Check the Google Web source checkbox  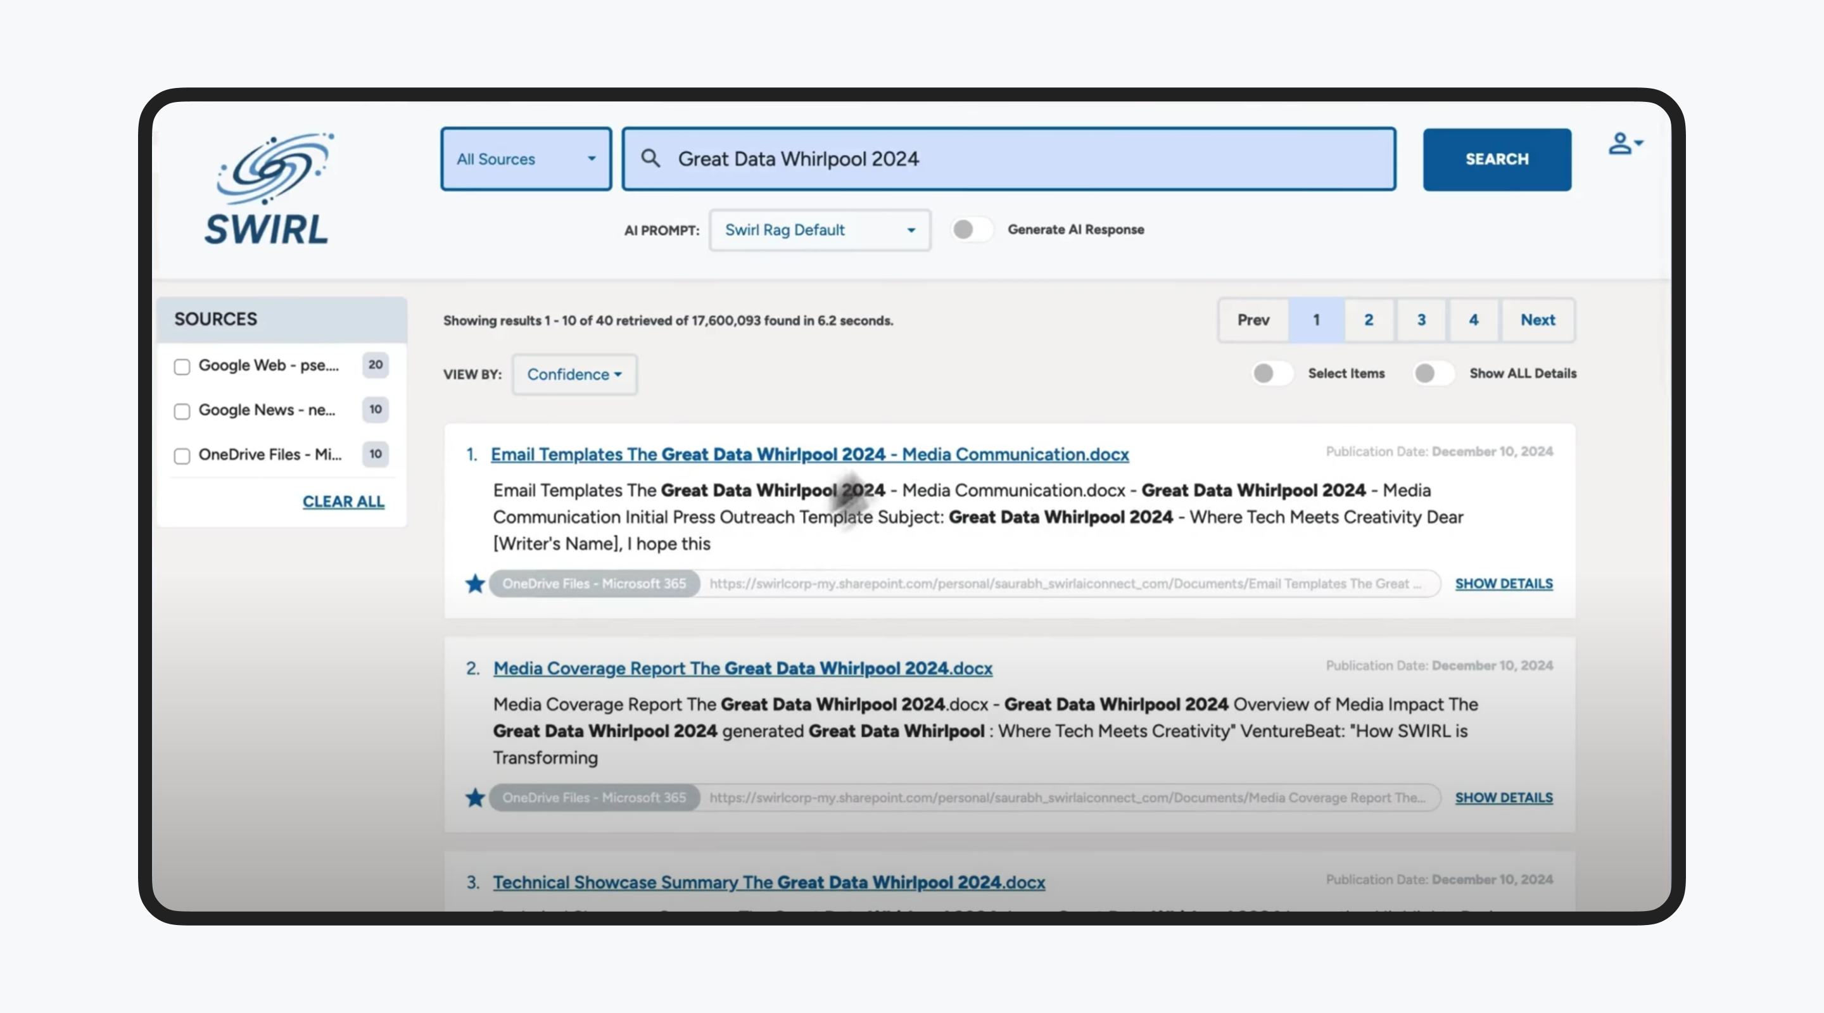click(x=182, y=365)
